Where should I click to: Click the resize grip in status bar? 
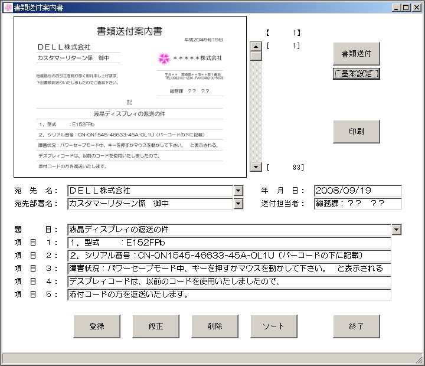(x=419, y=360)
